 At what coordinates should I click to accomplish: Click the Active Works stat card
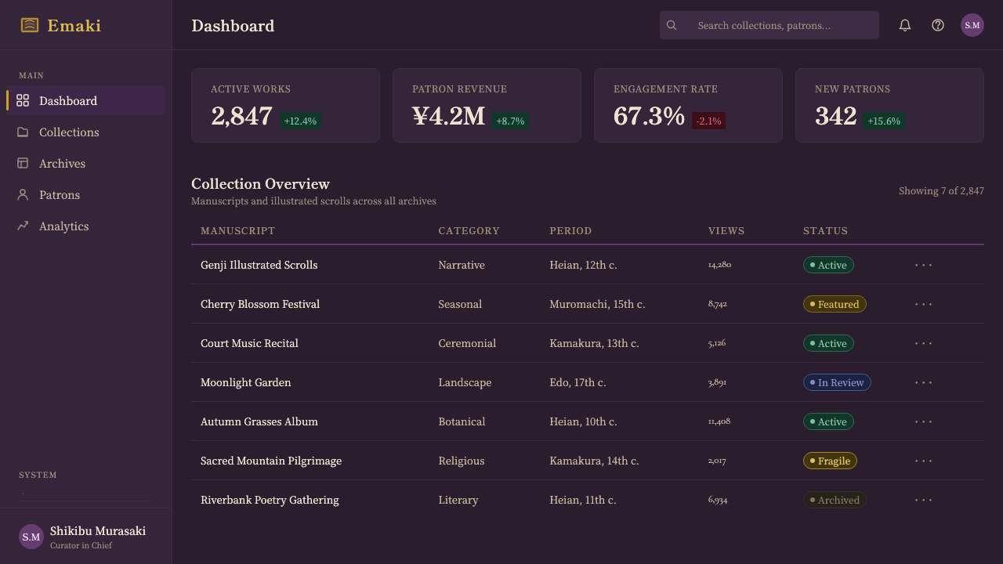pyautogui.click(x=285, y=105)
